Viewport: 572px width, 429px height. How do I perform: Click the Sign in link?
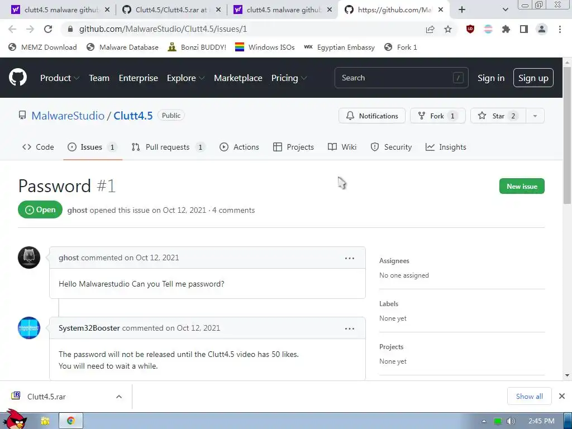pyautogui.click(x=491, y=78)
